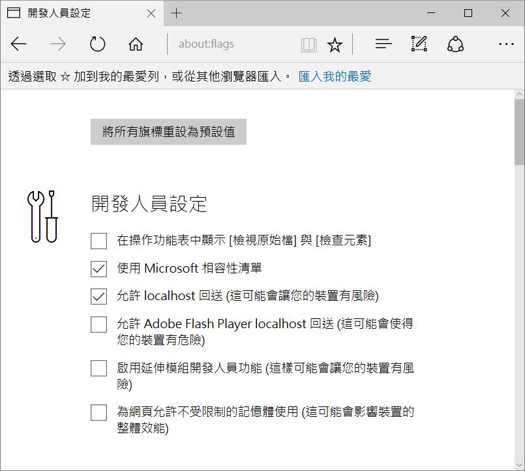Viewport: 525px width, 471px height.
Task: Maximize the browser window
Action: [x=468, y=13]
